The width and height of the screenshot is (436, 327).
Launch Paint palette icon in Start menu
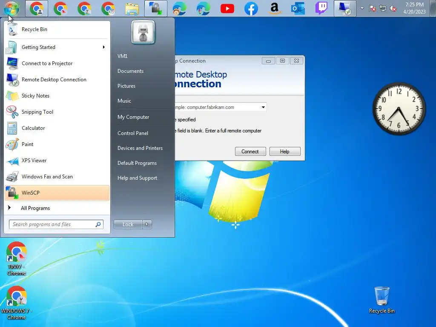pyautogui.click(x=12, y=144)
